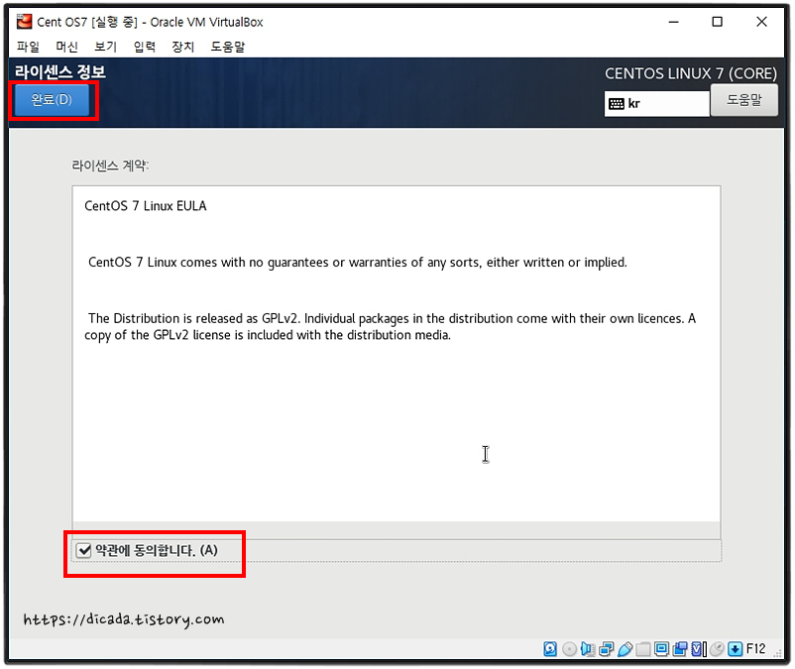Click the 라이센스 계약: label
This screenshot has height=669, width=795.
[110, 166]
